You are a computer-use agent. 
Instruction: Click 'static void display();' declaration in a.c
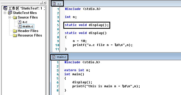(x=87, y=25)
